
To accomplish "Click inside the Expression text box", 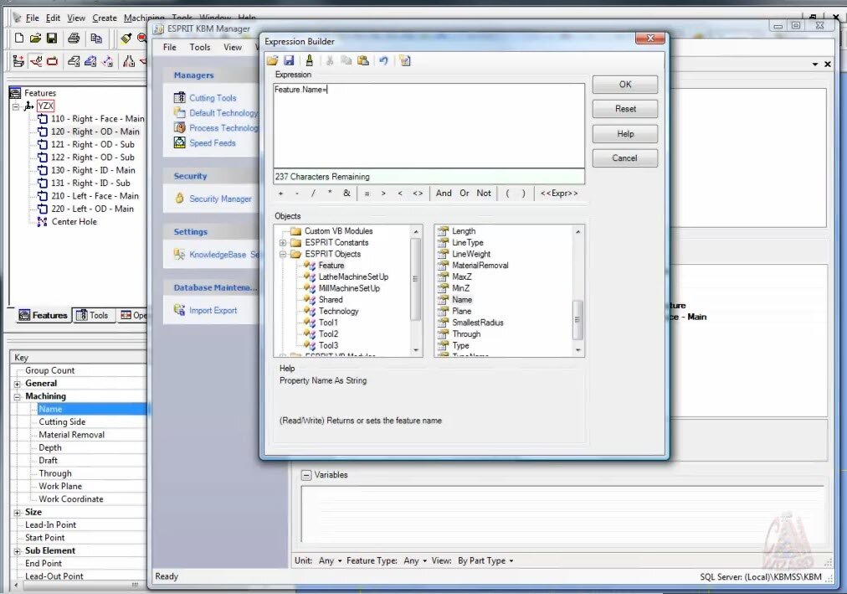I will point(429,126).
